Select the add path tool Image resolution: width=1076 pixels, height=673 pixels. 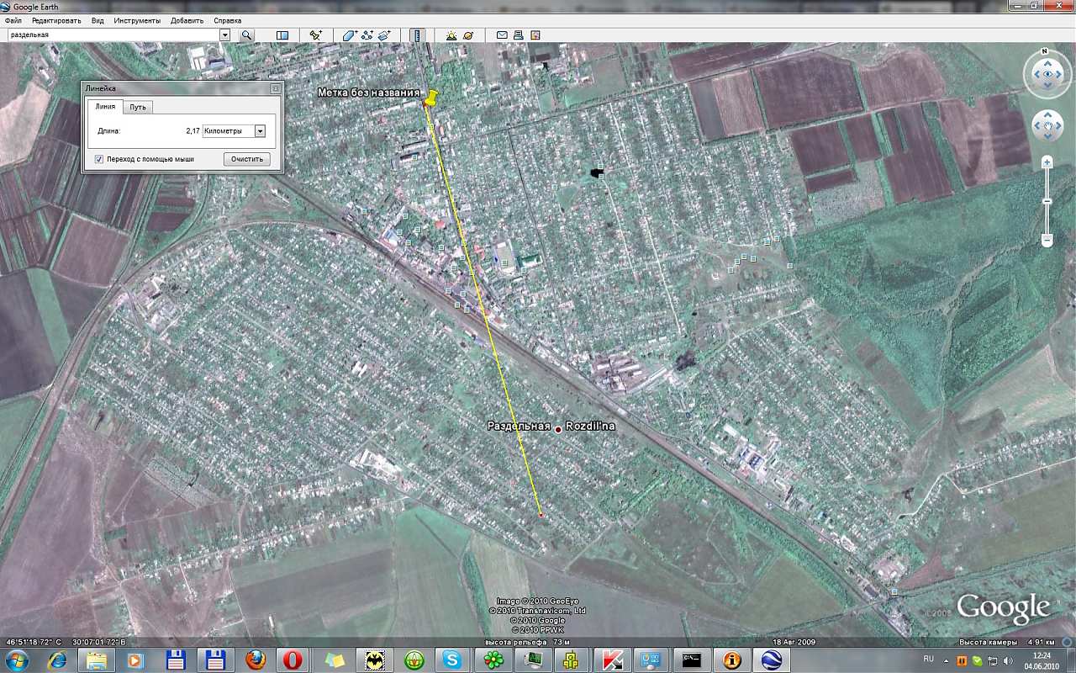(x=367, y=35)
